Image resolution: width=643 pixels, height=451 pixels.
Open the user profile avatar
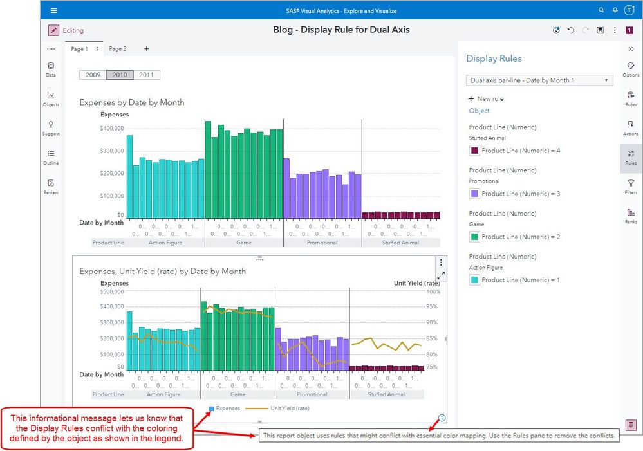[629, 10]
